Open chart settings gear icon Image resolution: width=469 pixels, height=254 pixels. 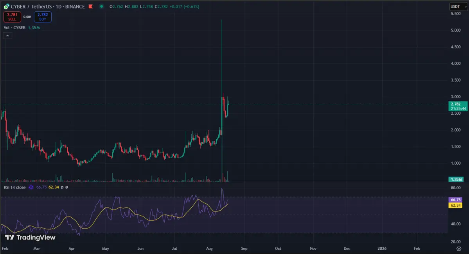(x=459, y=248)
